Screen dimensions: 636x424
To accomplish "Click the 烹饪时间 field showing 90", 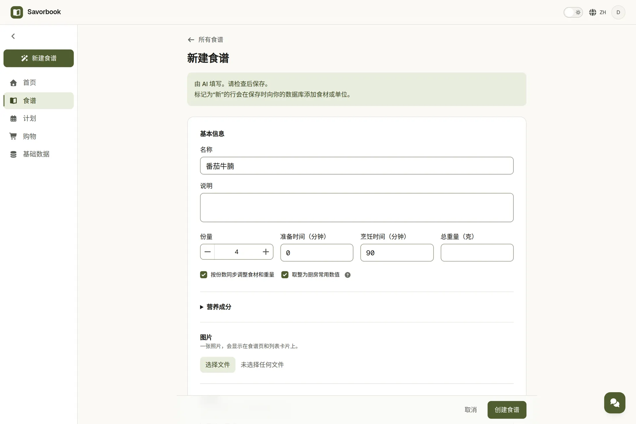I will tap(397, 253).
